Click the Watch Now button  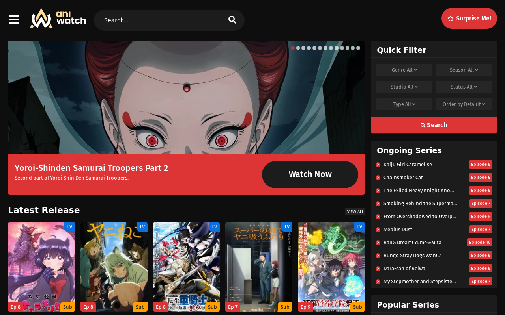(310, 174)
